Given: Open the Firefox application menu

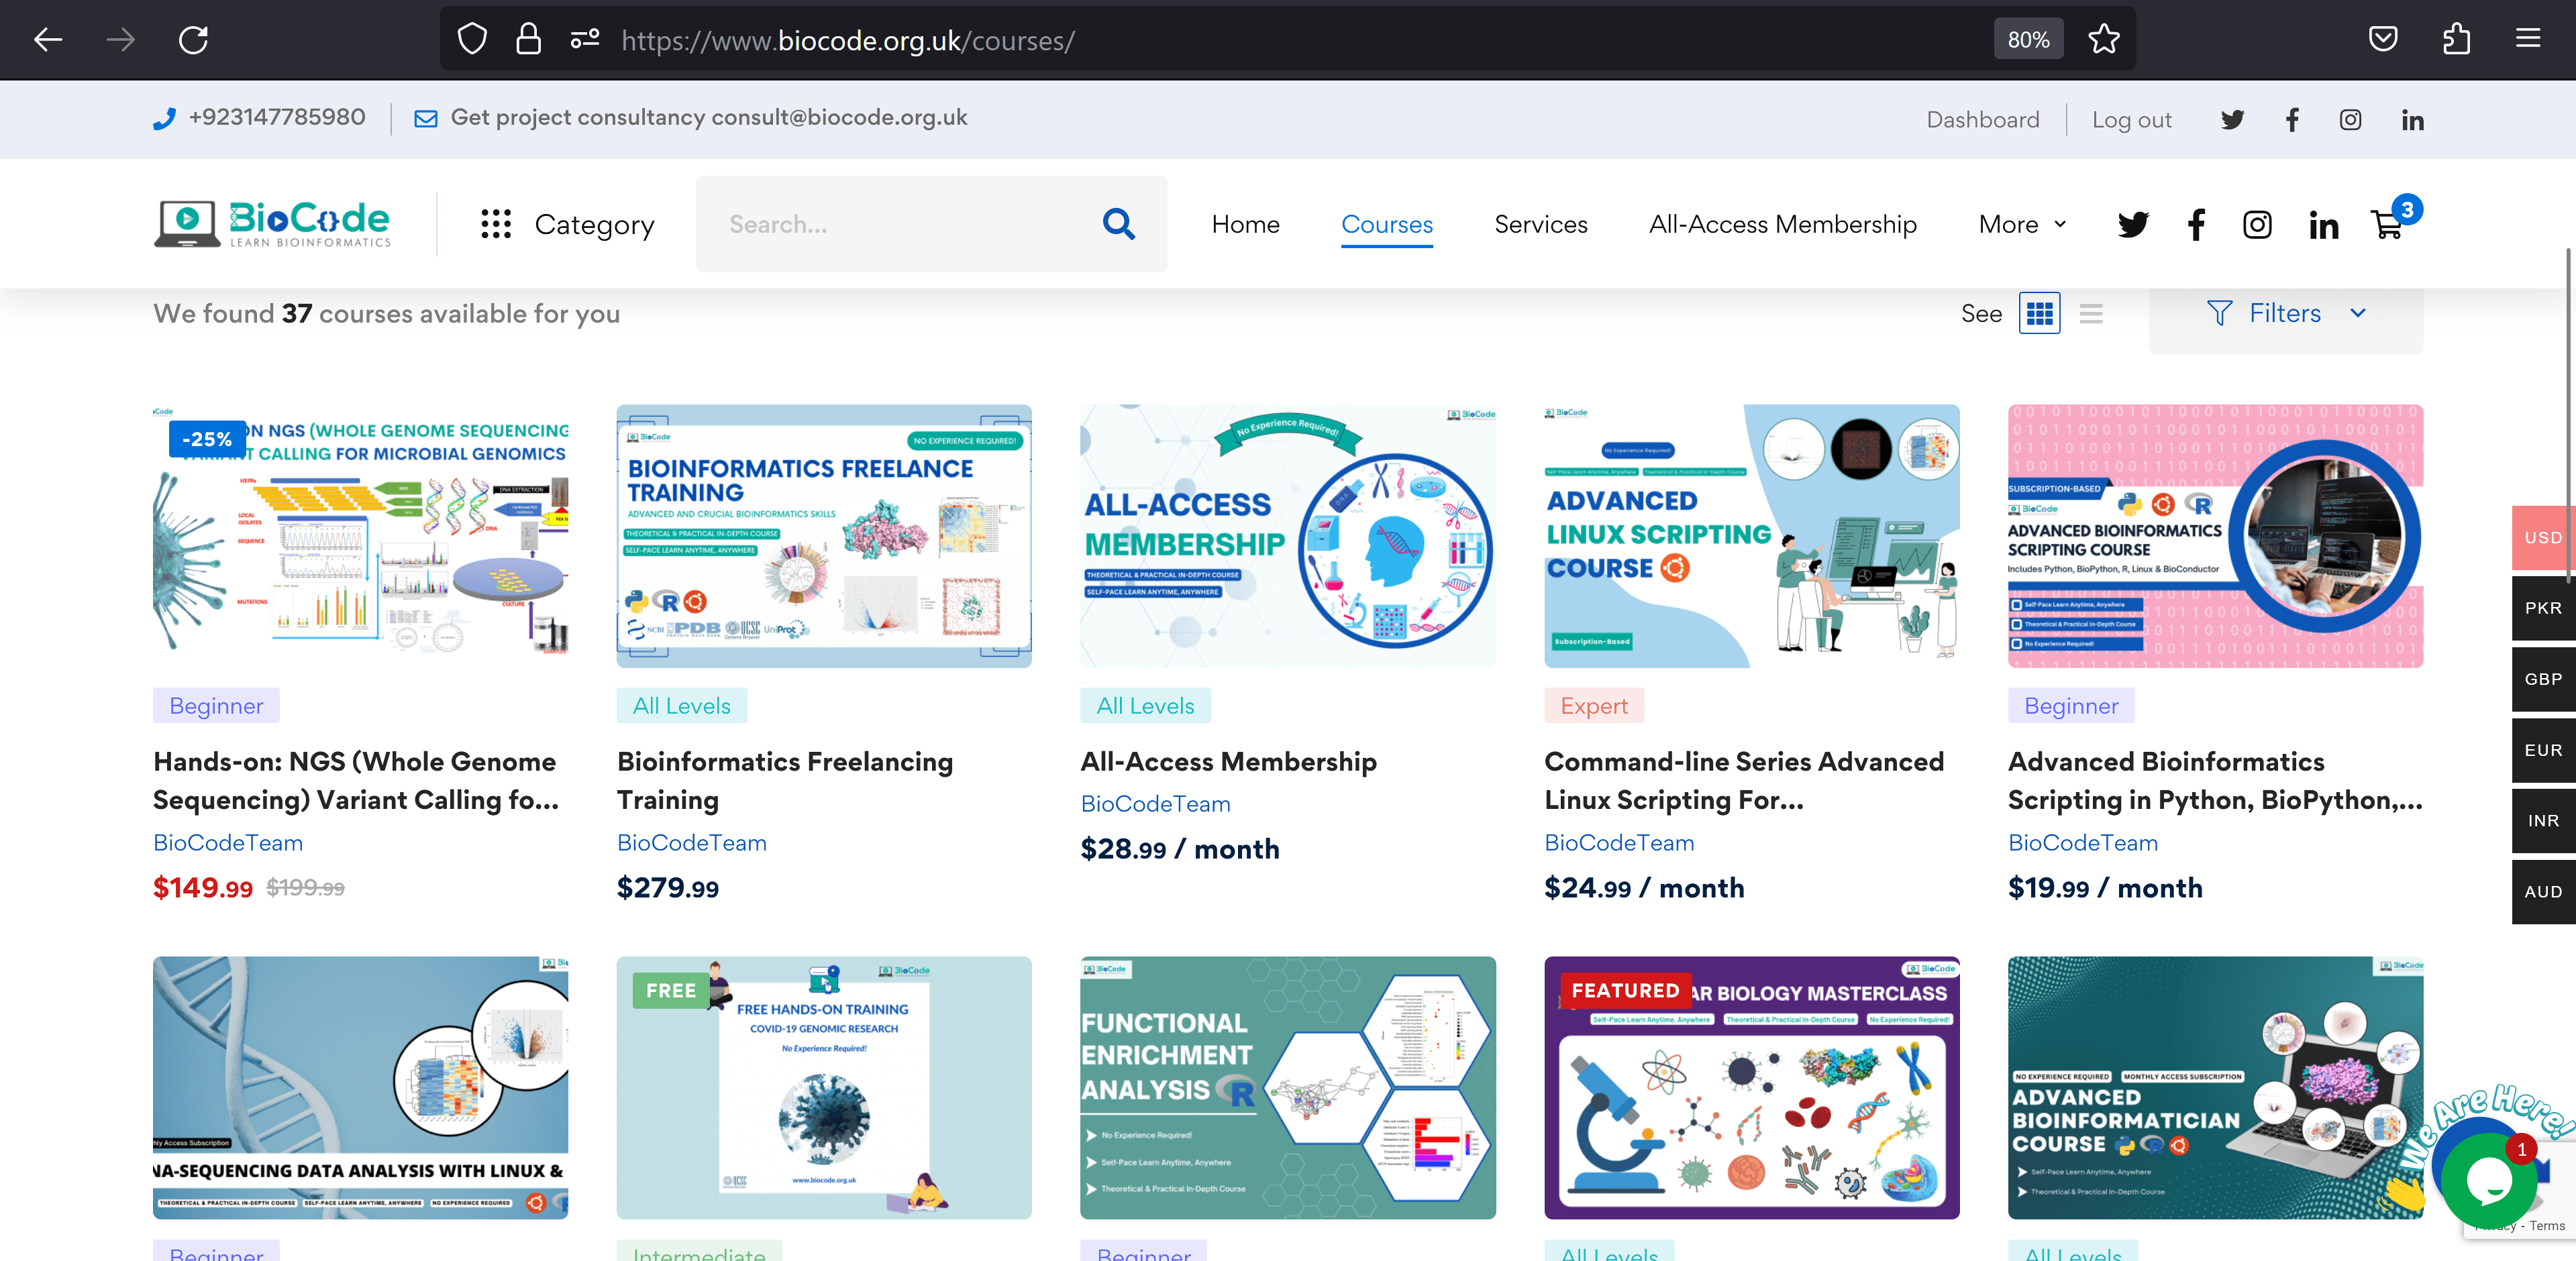Looking at the screenshot, I should pyautogui.click(x=2528, y=40).
